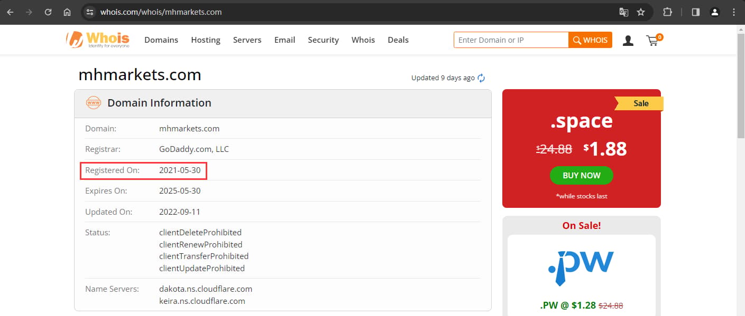Open the Hosting menu
Image resolution: width=745 pixels, height=316 pixels.
[x=206, y=40]
